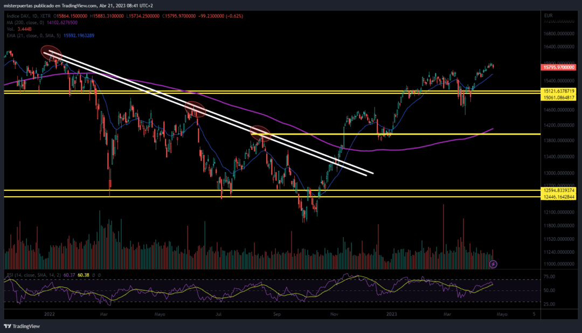Click the EUR currency label on price axis
The image size is (582, 333).
(x=547, y=16)
